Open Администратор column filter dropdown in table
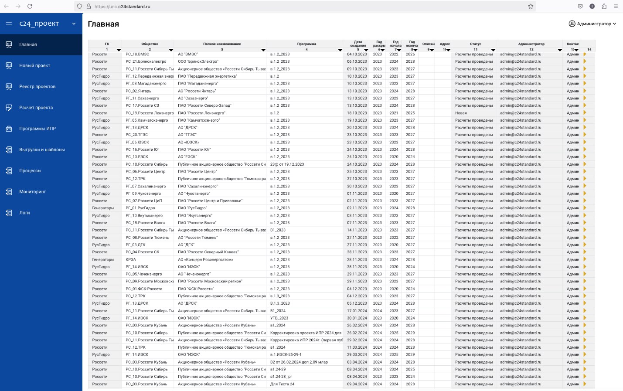This screenshot has height=391, width=623. [560, 50]
